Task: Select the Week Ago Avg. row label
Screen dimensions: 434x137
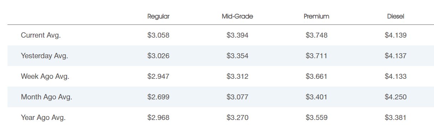Action: tap(45, 77)
